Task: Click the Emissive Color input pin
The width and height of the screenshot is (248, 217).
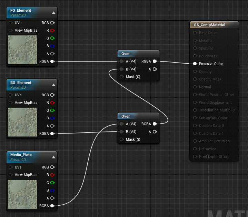Action: point(195,64)
